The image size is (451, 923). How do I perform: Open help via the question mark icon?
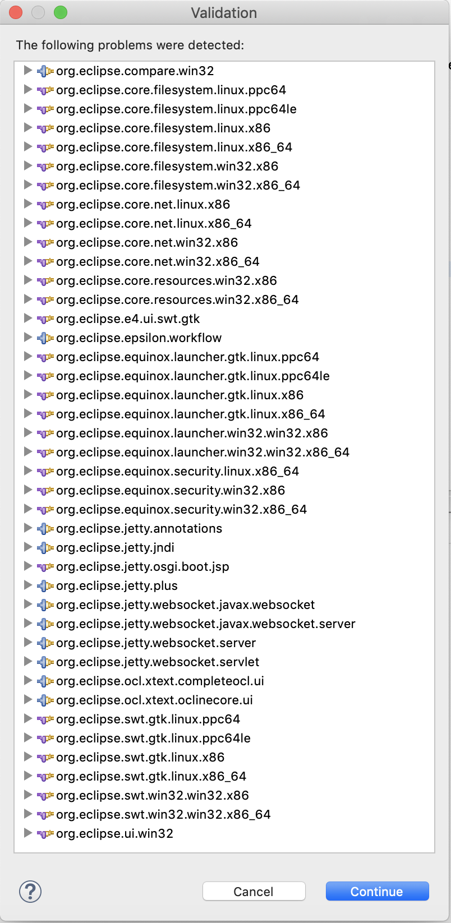(30, 891)
